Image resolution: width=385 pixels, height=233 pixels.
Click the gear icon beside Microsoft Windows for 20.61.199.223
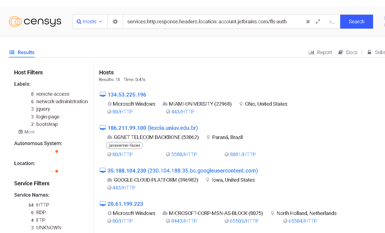pyautogui.click(x=110, y=213)
